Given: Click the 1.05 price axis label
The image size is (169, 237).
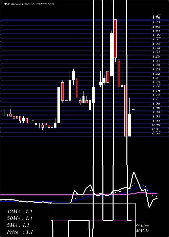Looking at the screenshot, I should click(x=156, y=112).
